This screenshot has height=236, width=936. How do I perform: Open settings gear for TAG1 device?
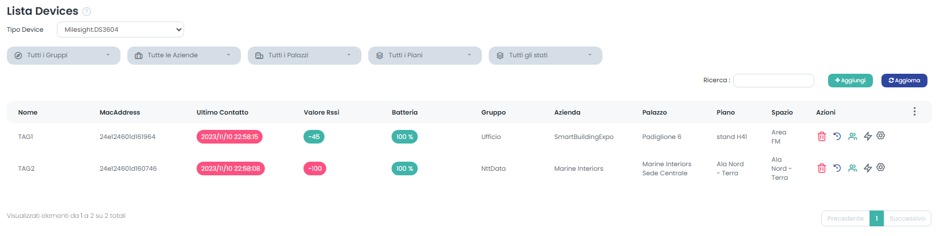[881, 136]
